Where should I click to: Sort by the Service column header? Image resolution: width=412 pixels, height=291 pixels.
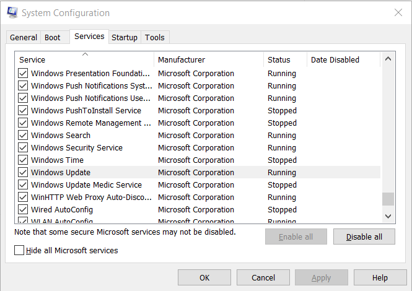click(84, 59)
